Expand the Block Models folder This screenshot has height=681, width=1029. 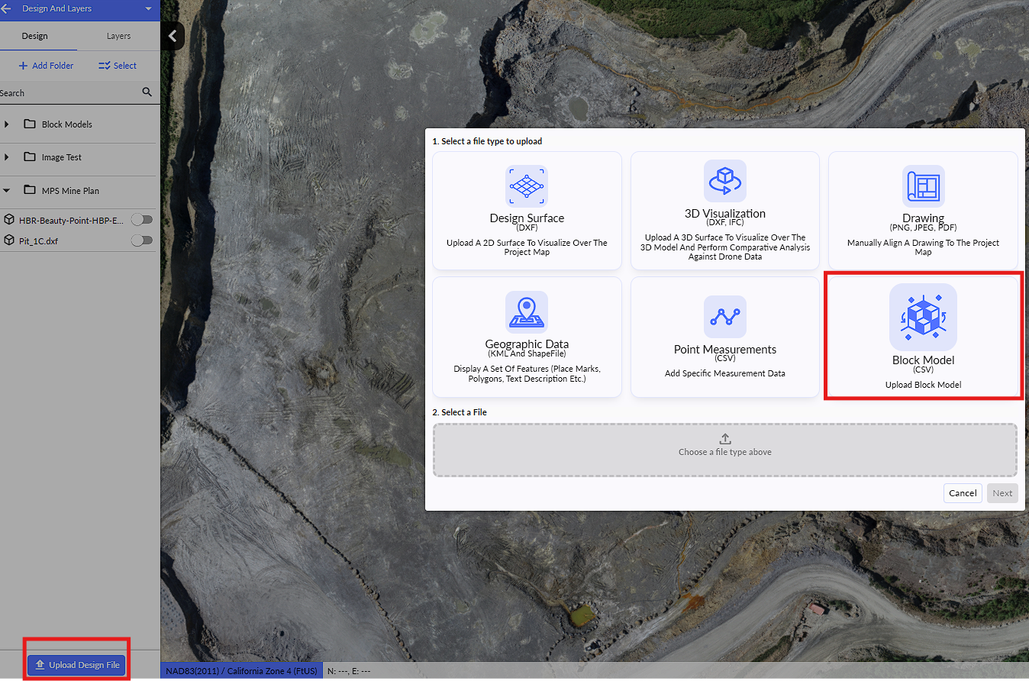coord(7,124)
